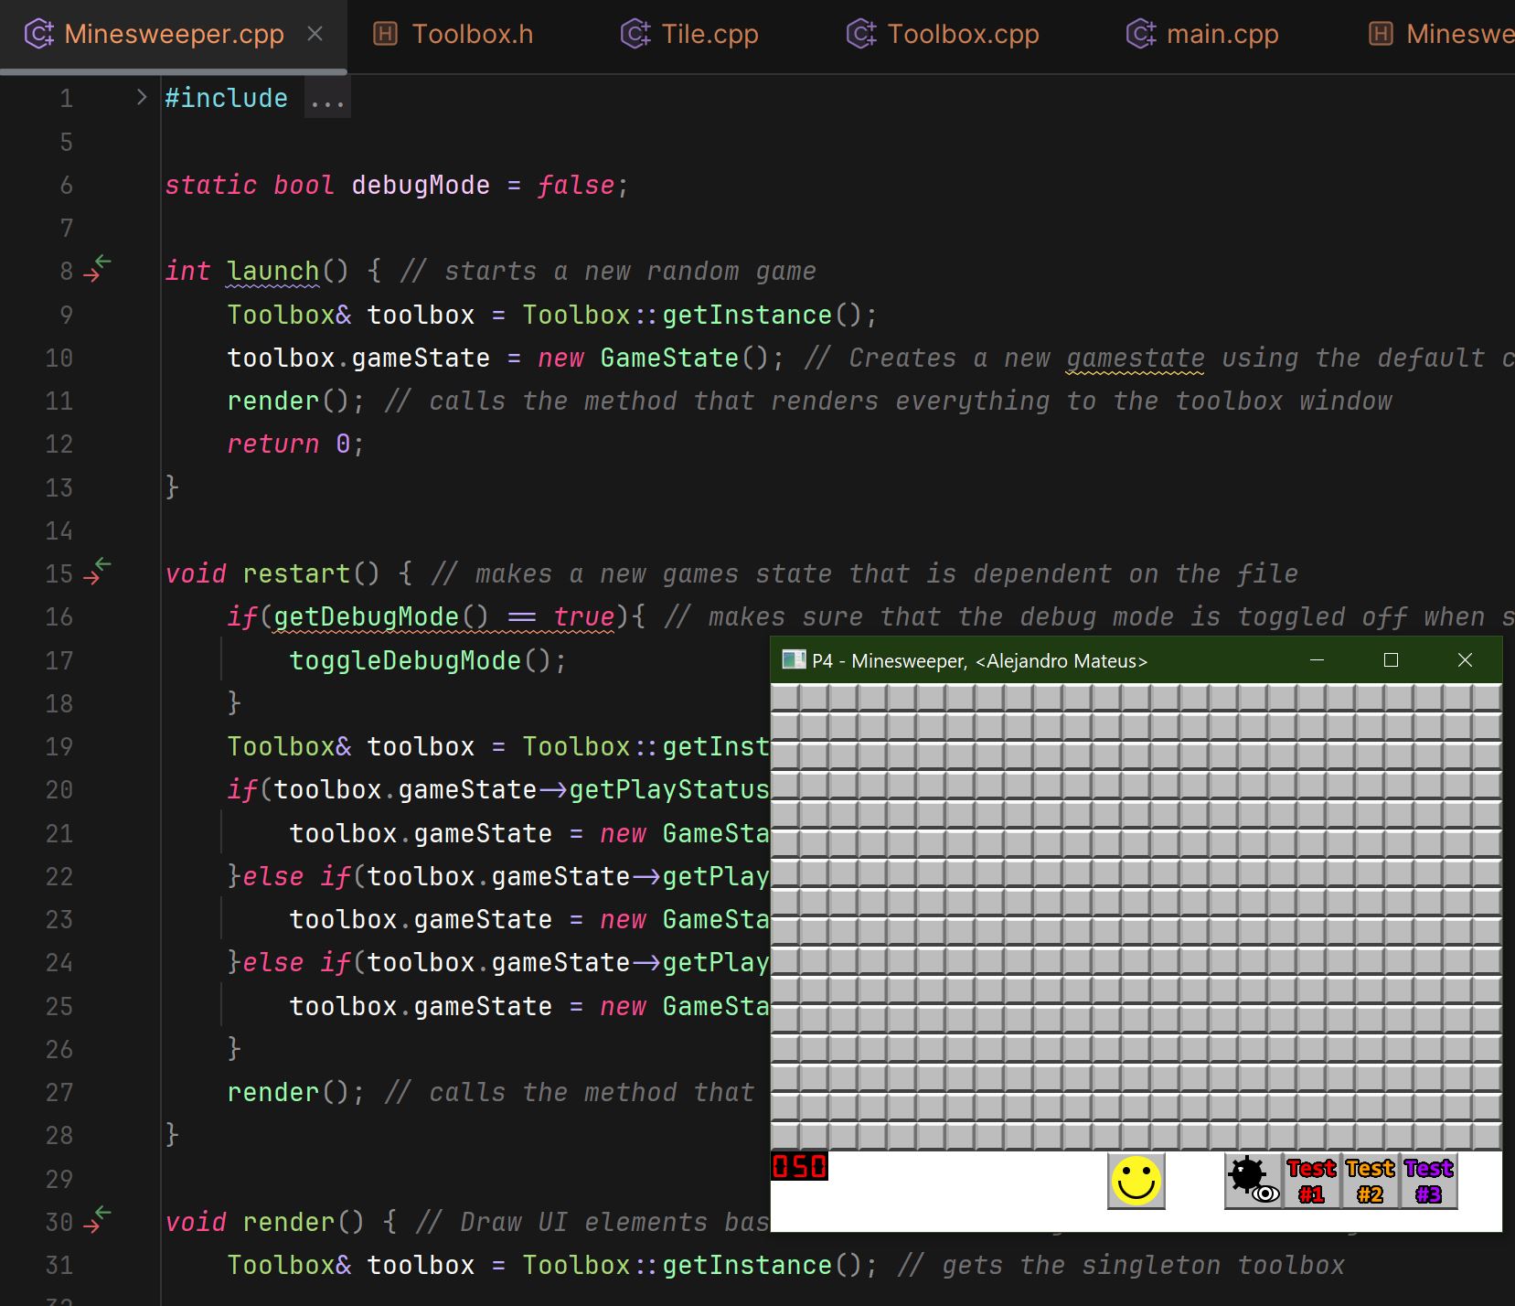Click the Minesweeper window app icon
The image size is (1515, 1306).
pos(794,660)
